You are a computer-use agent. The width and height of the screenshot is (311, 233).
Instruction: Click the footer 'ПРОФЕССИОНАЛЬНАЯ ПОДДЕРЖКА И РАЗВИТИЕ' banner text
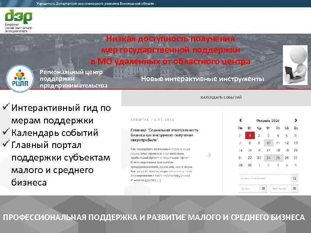pos(154,217)
